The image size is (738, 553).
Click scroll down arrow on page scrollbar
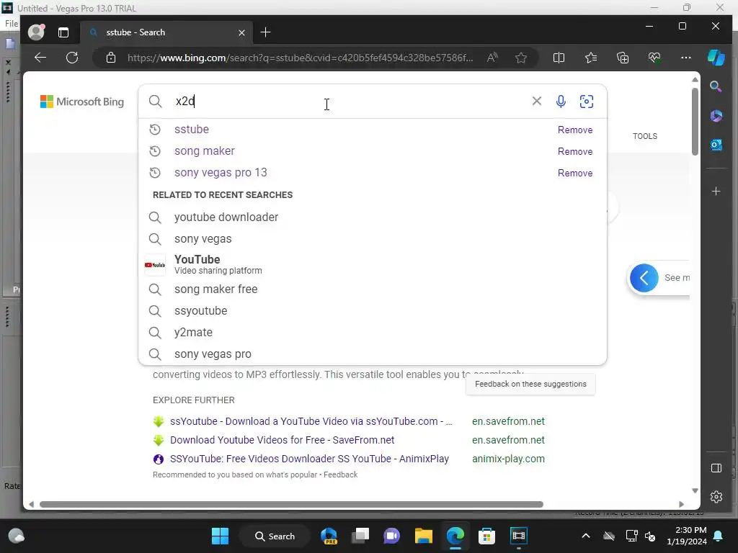(x=695, y=491)
